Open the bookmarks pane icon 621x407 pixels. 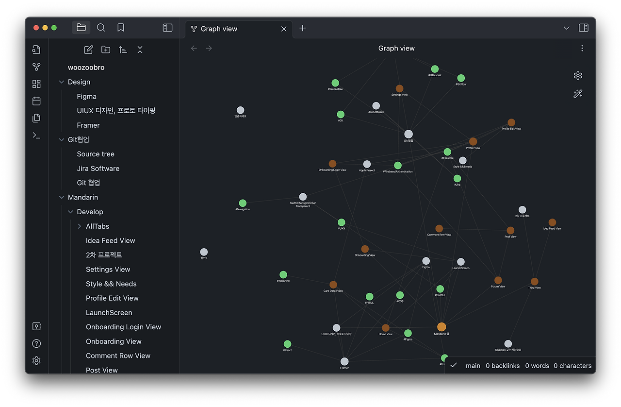point(121,28)
